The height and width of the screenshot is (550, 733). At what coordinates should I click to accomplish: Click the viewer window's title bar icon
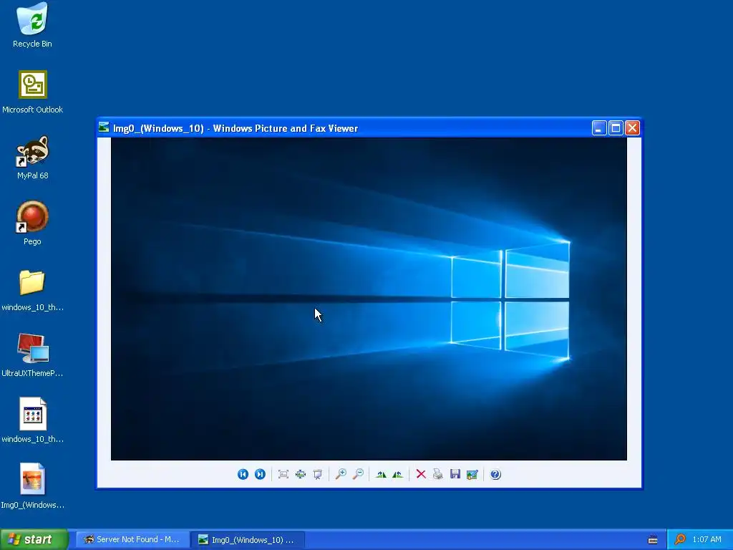[104, 127]
